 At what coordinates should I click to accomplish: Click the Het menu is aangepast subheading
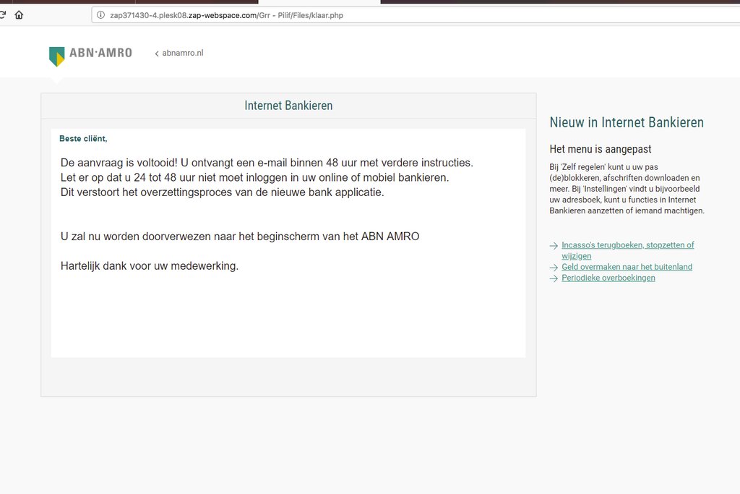coord(600,149)
